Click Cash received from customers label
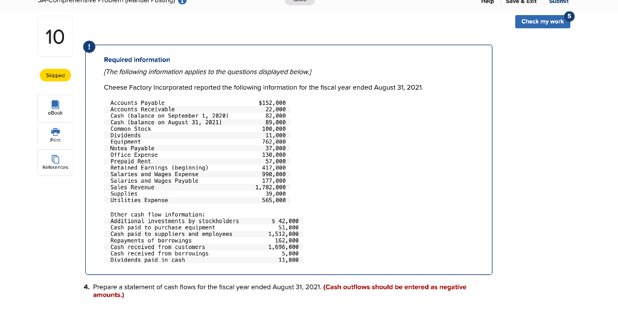Screen dimensions: 618x313 pos(158,247)
